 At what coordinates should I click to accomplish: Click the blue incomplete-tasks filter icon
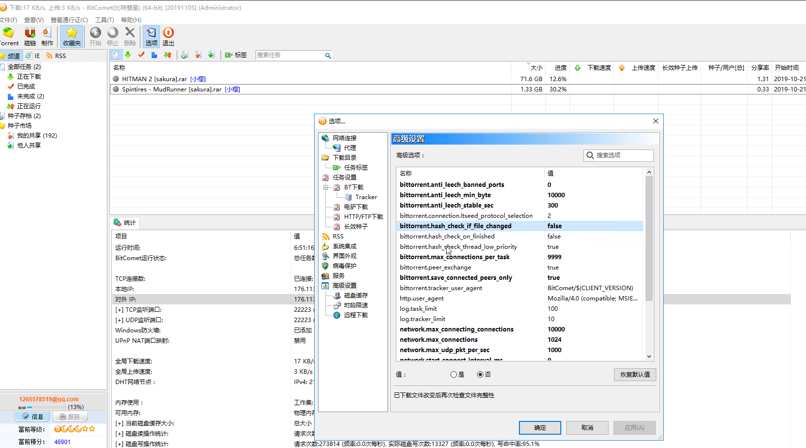coord(155,55)
